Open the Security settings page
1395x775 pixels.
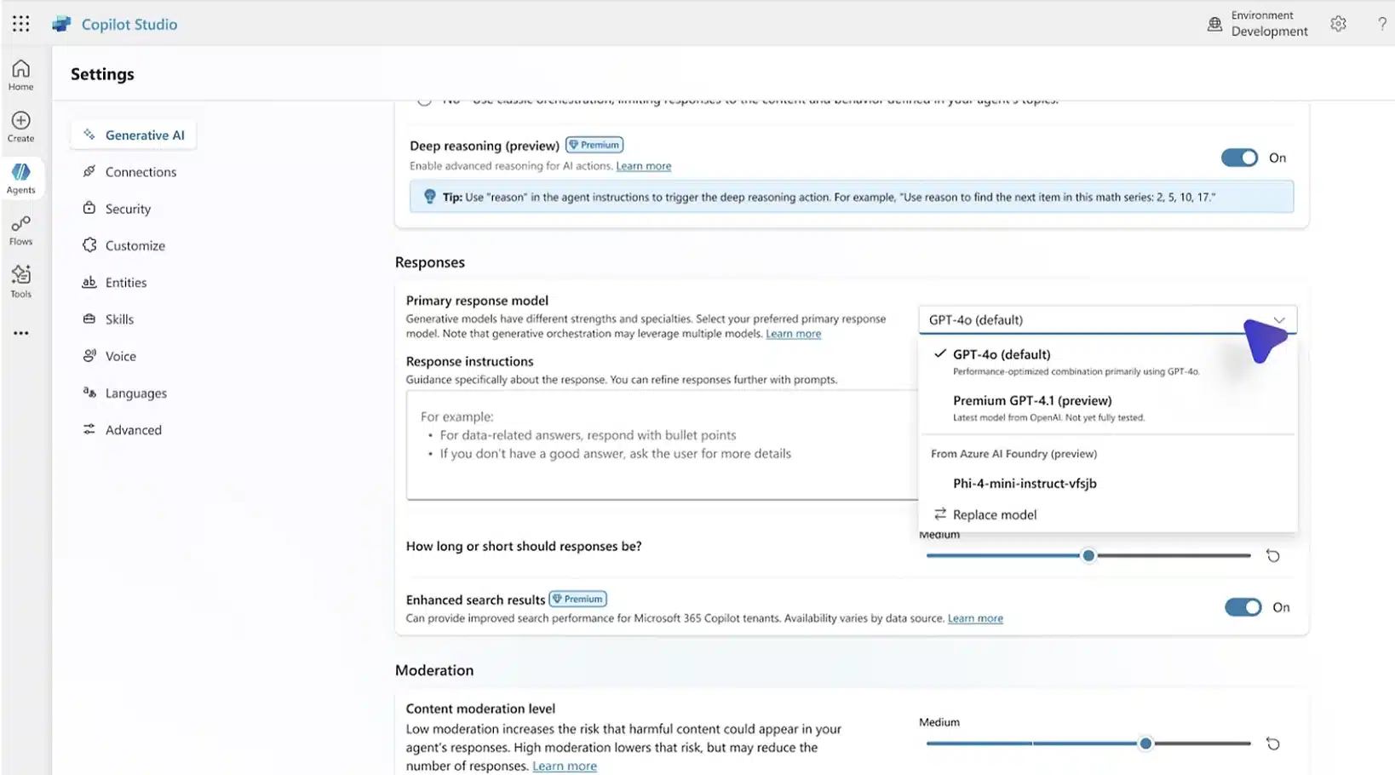click(x=117, y=209)
